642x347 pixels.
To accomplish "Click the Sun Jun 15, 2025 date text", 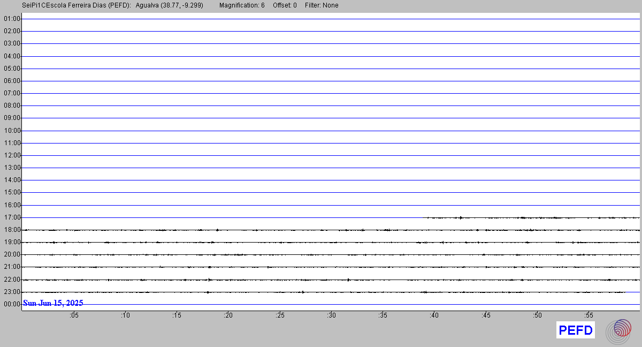I will (x=53, y=303).
